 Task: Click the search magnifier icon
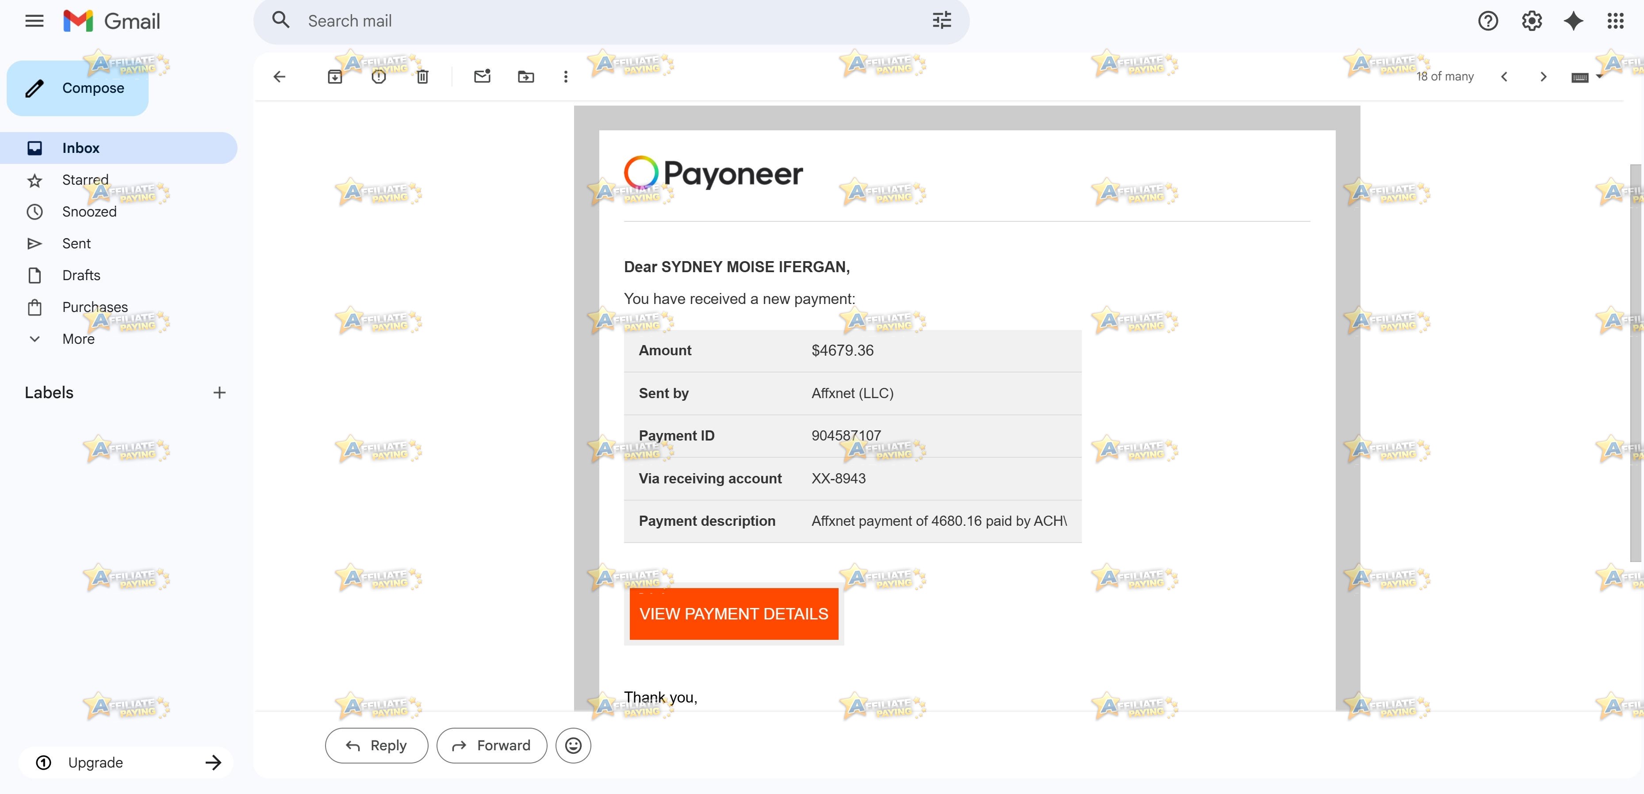(281, 20)
